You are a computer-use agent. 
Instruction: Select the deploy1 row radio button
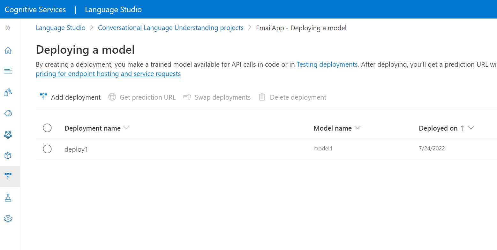coord(47,149)
